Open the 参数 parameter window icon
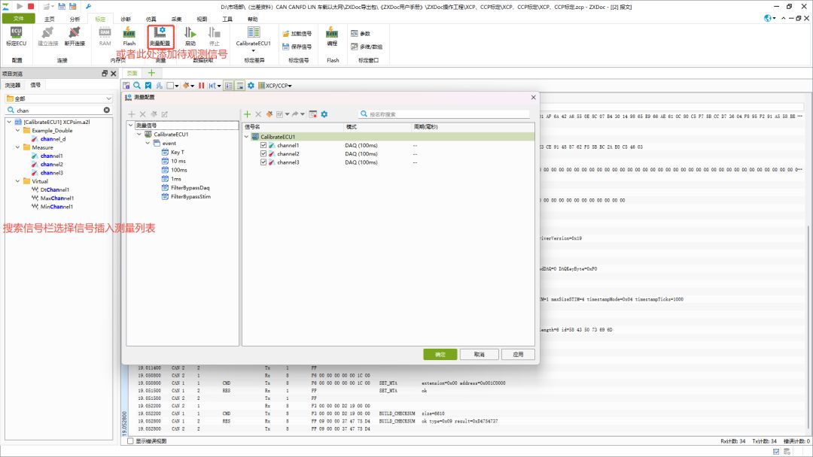 pyautogui.click(x=361, y=34)
